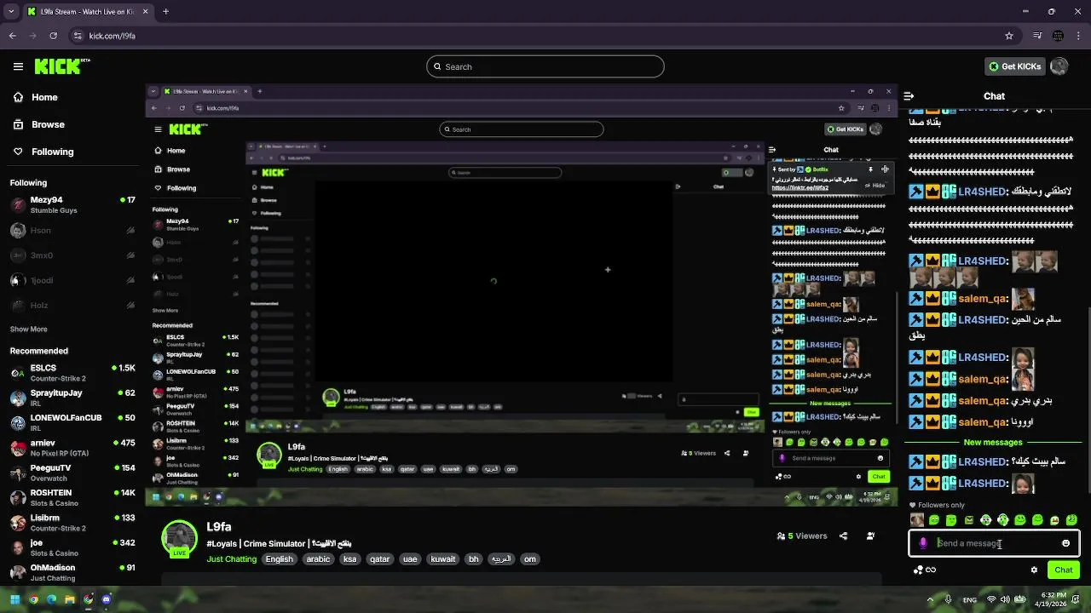1091x613 pixels.
Task: Show hidden icons chevron in system tray
Action: pyautogui.click(x=930, y=599)
